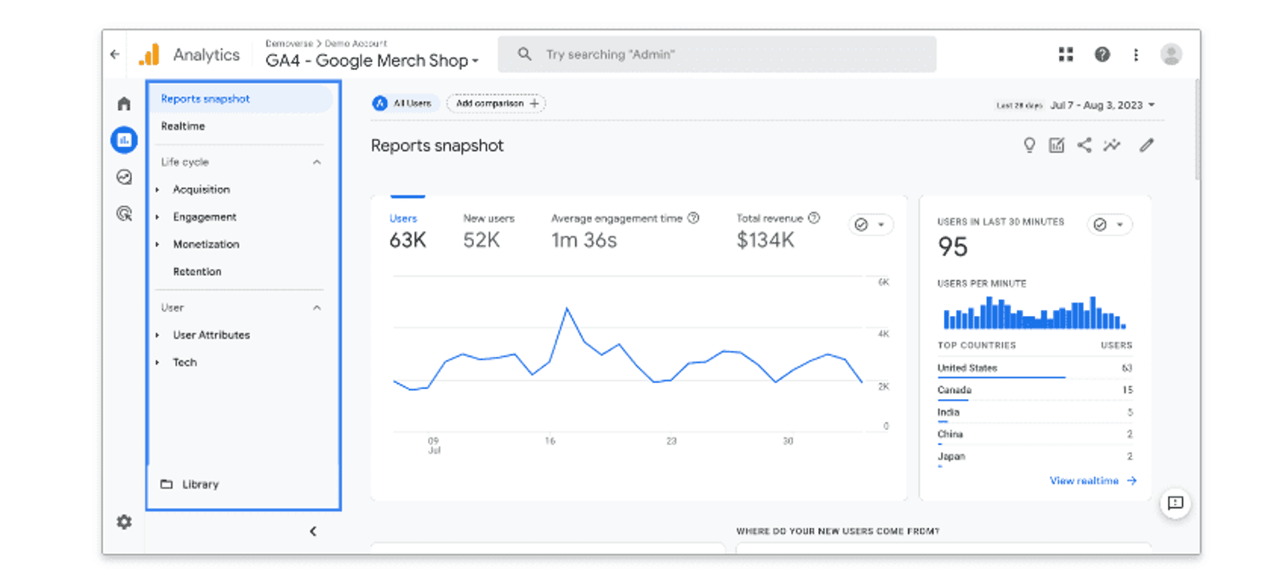Image resolution: width=1265 pixels, height=575 pixels.
Task: Open the Library folder link
Action: click(x=190, y=484)
